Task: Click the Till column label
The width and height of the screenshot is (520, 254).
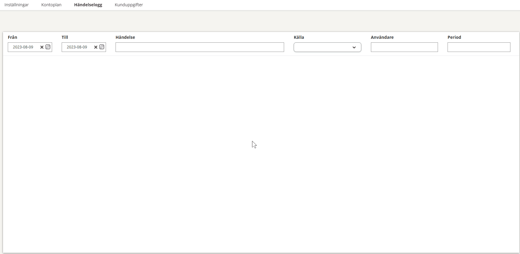Action: [x=65, y=37]
